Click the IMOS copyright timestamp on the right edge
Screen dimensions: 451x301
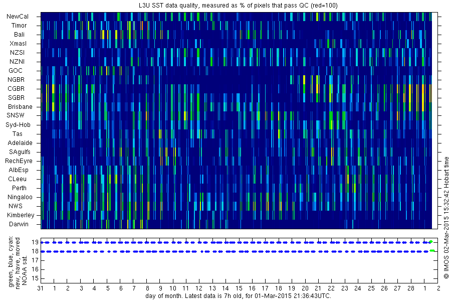446,218
